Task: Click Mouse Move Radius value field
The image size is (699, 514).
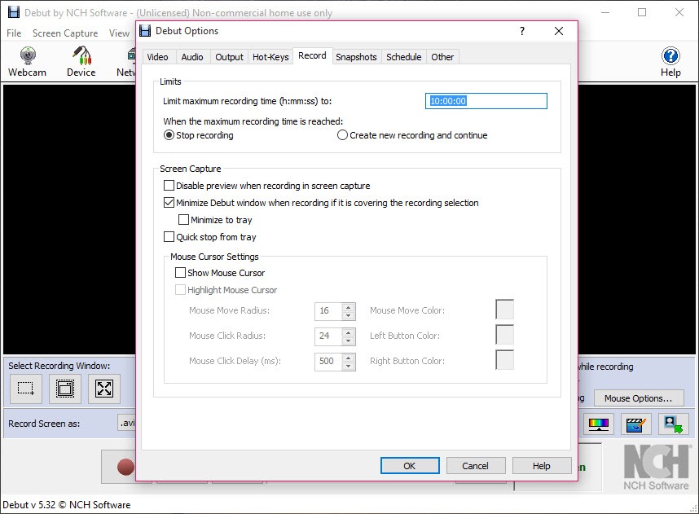Action: 328,310
